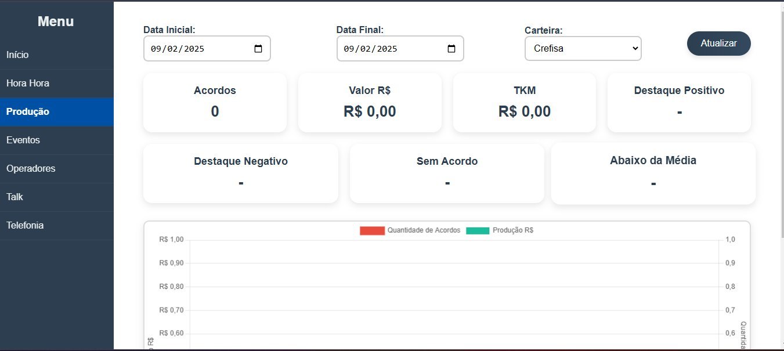Open the Data Inicial calendar picker icon

coord(258,49)
